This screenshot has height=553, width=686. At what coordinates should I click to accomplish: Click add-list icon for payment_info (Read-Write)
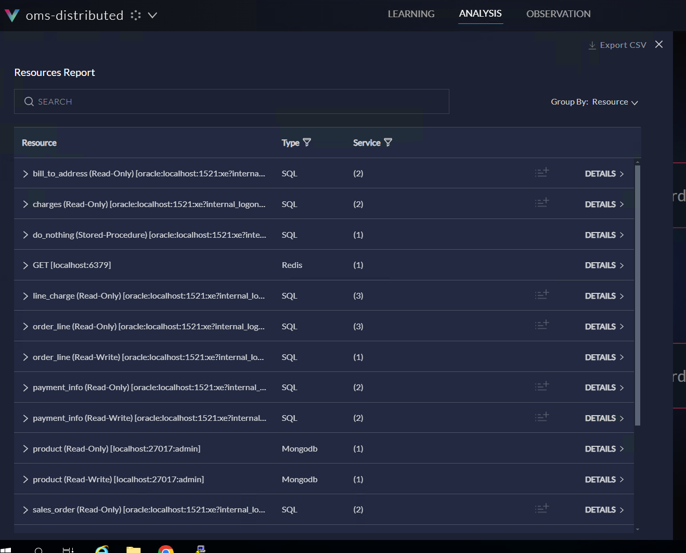(x=542, y=417)
